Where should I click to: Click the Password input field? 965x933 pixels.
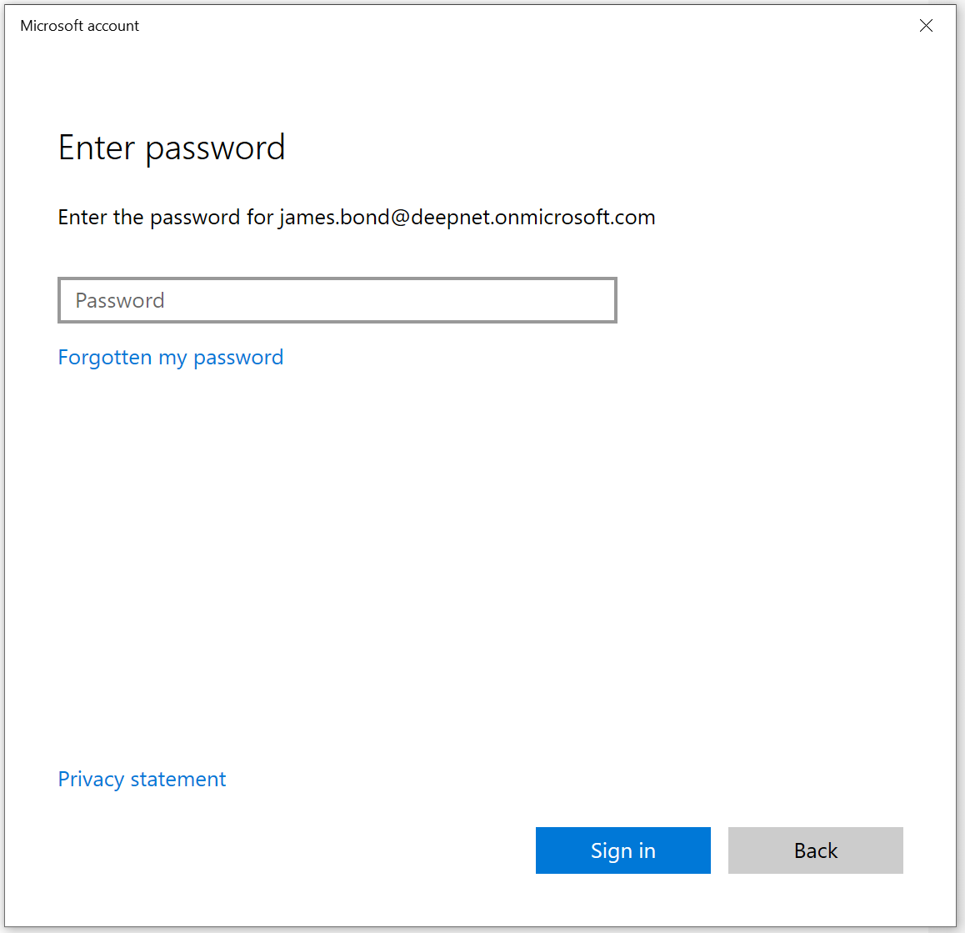(x=337, y=300)
